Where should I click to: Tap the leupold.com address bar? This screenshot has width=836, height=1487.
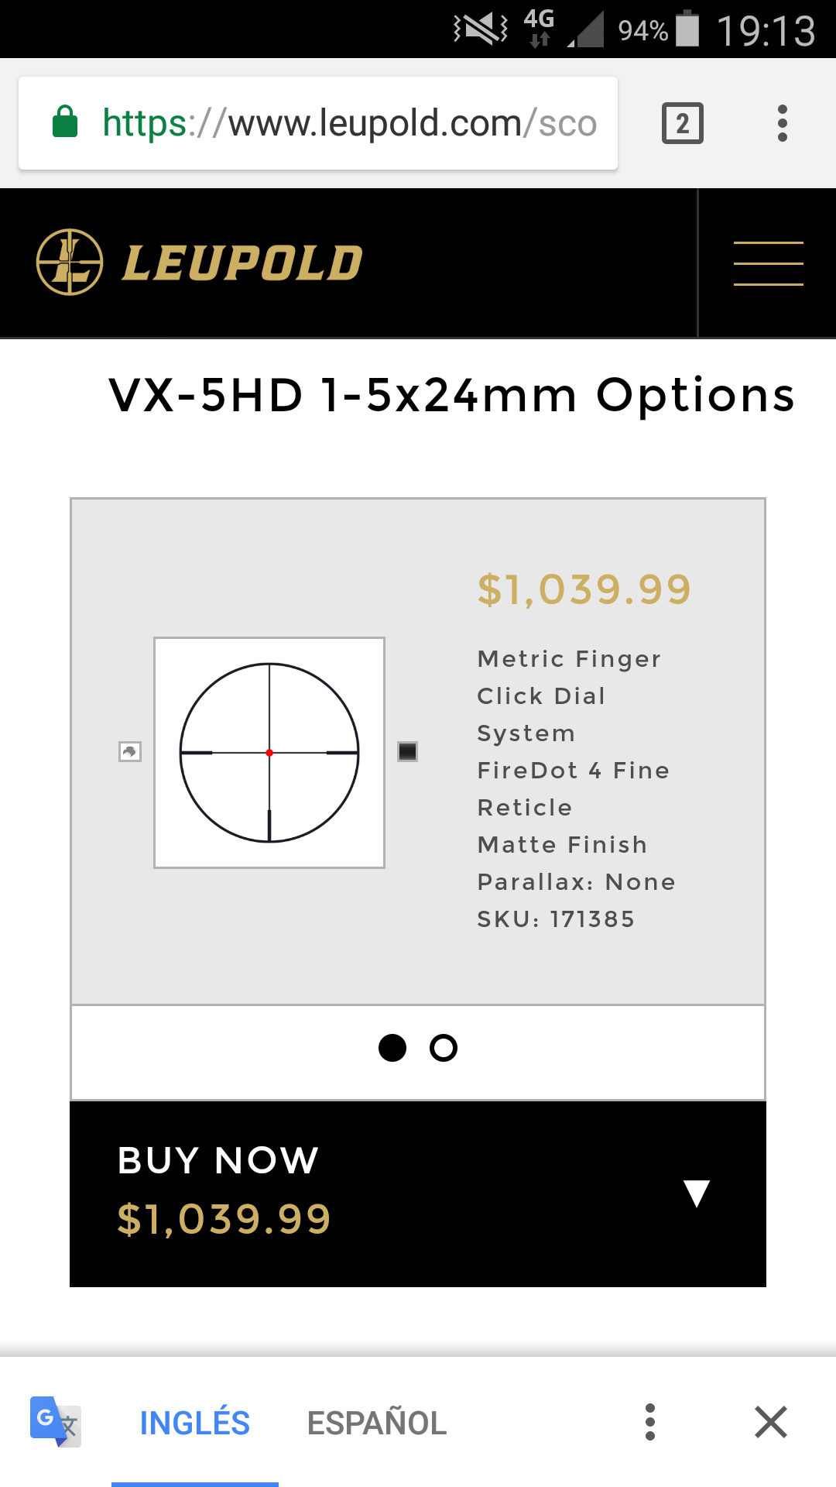[348, 123]
